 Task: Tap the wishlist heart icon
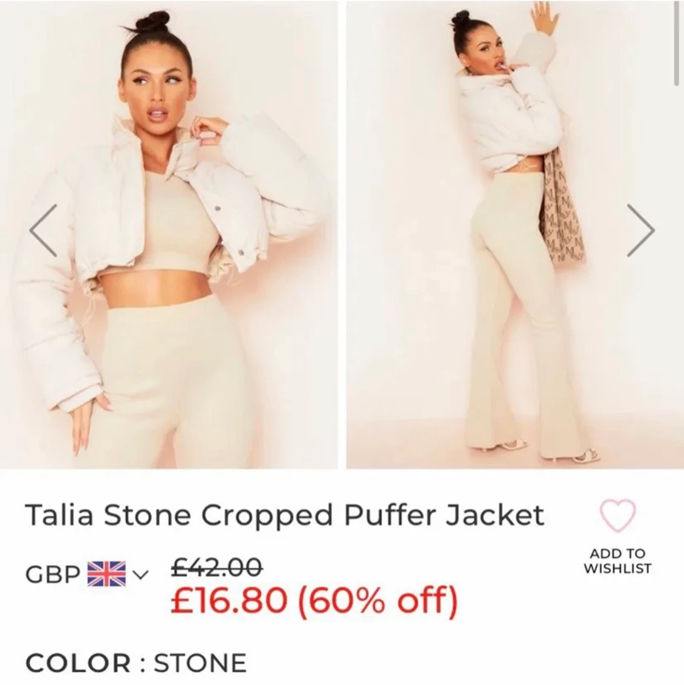tap(617, 515)
